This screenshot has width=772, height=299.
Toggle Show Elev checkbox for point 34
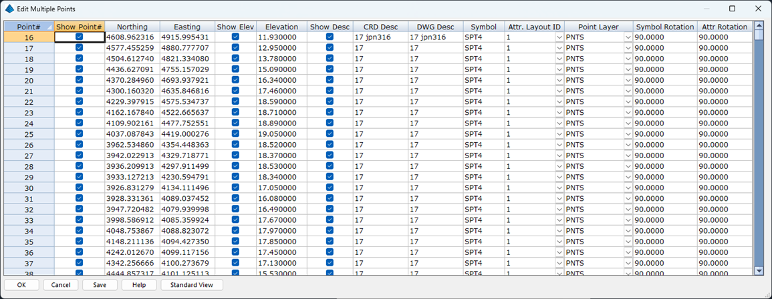click(x=235, y=231)
